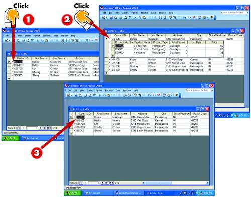Open Print Preview in the front window toolbar
This screenshot has width=251, height=197.
pos(90,95)
